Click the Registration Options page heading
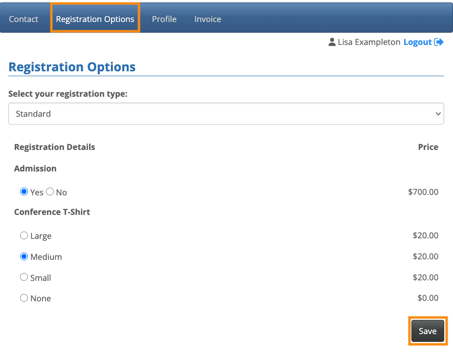 72,67
